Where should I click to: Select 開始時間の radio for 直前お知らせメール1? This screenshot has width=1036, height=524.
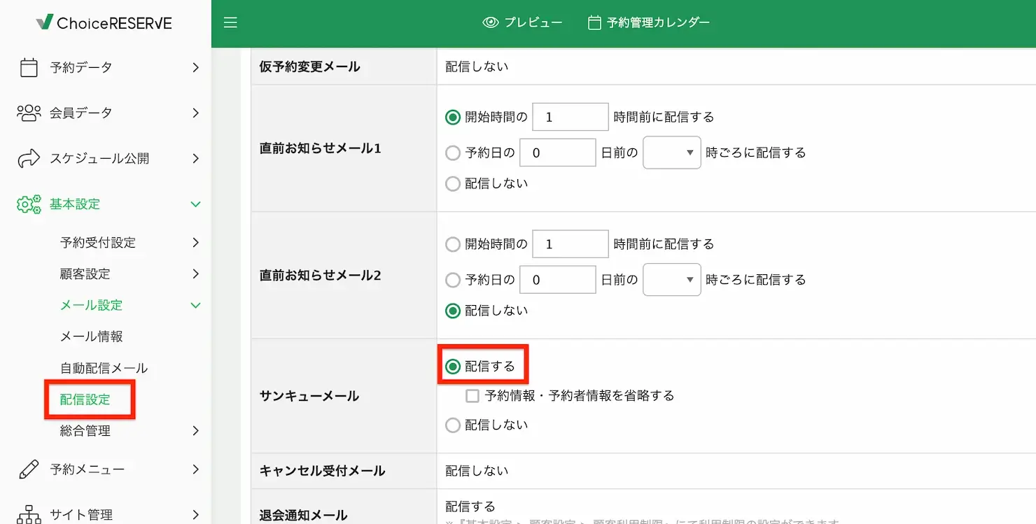(453, 117)
